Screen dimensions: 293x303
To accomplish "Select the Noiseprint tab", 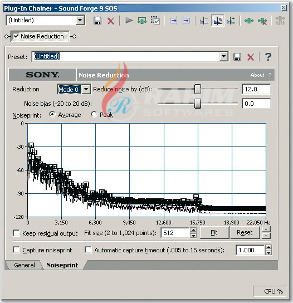I will pyautogui.click(x=62, y=265).
